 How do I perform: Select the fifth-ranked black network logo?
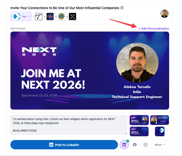73,16
